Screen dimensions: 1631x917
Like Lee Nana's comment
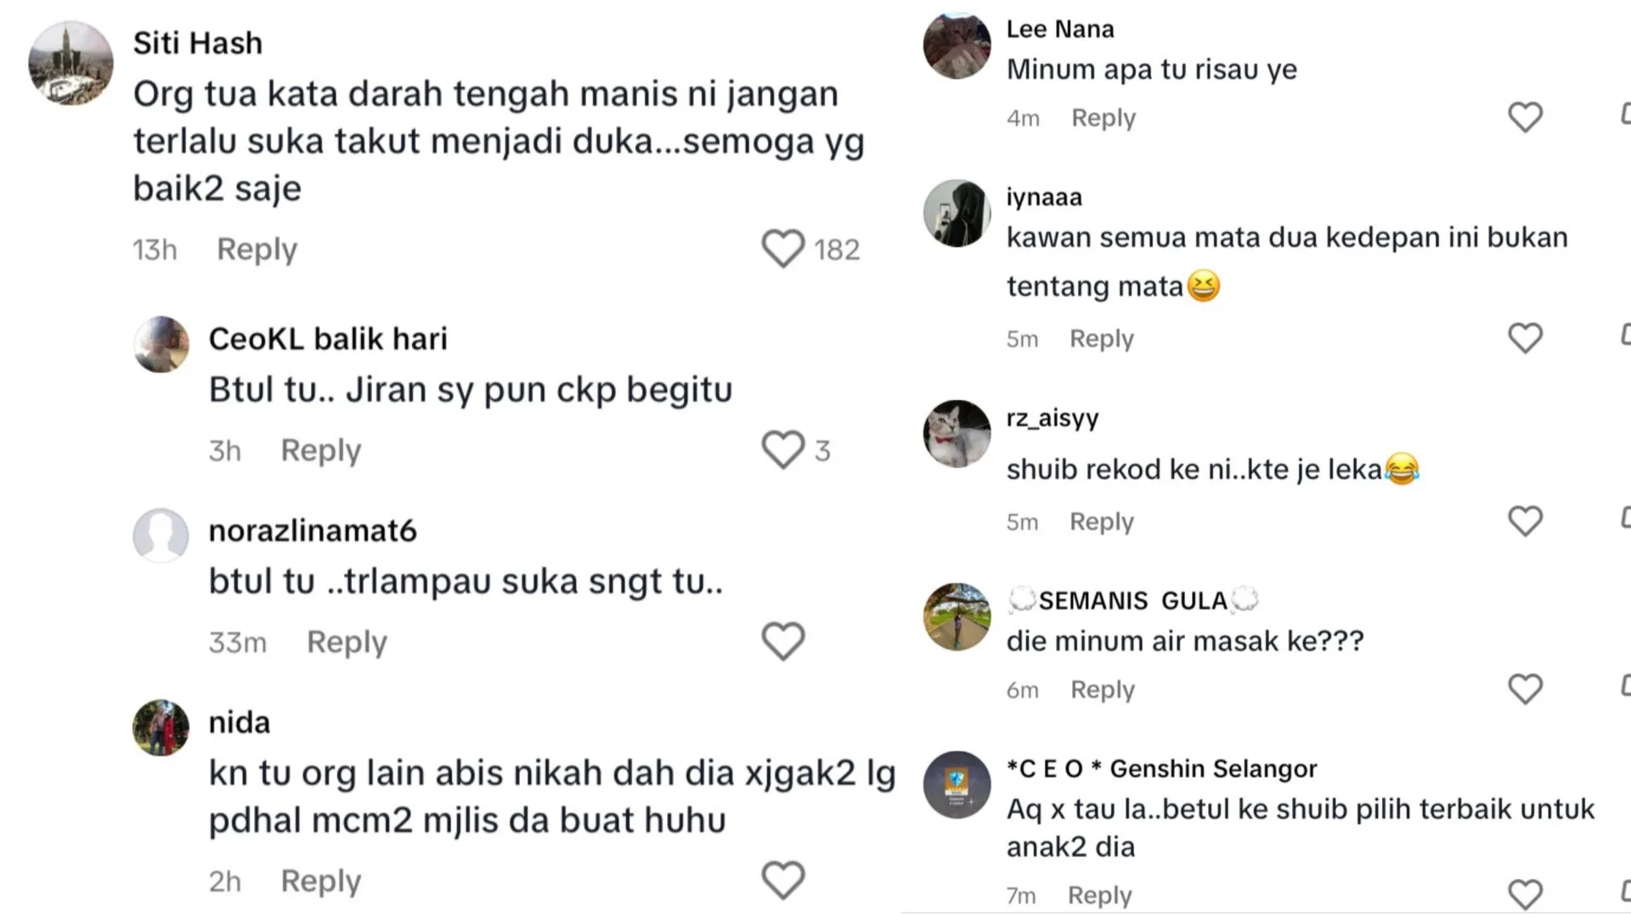tap(1525, 117)
